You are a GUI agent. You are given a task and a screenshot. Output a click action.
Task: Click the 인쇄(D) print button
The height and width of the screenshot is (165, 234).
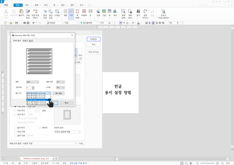[94, 39]
